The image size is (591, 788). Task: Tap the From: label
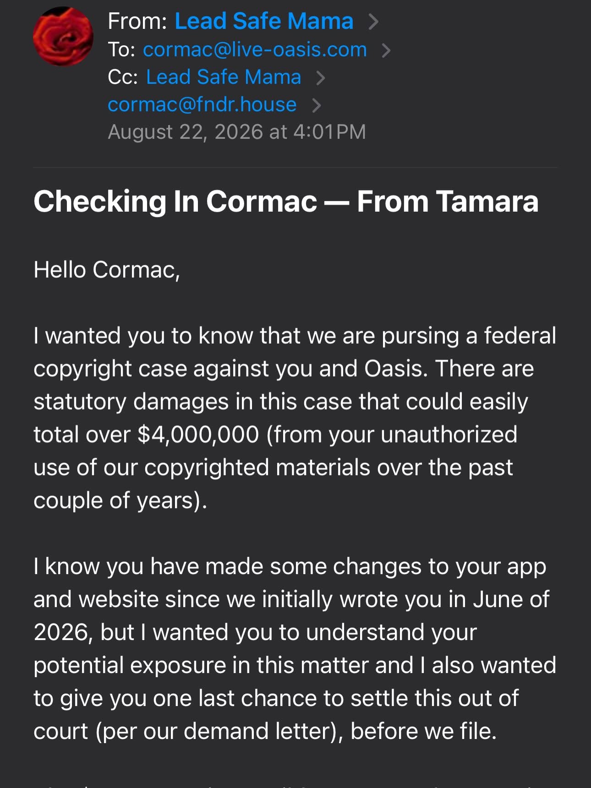point(137,21)
